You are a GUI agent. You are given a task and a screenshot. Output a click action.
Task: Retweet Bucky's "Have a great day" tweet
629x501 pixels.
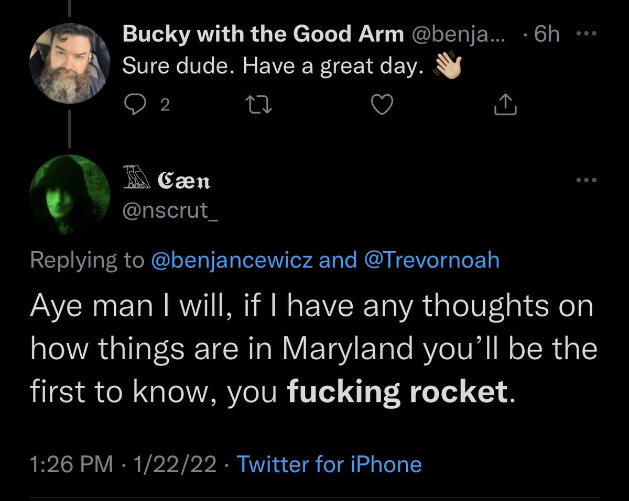click(260, 106)
